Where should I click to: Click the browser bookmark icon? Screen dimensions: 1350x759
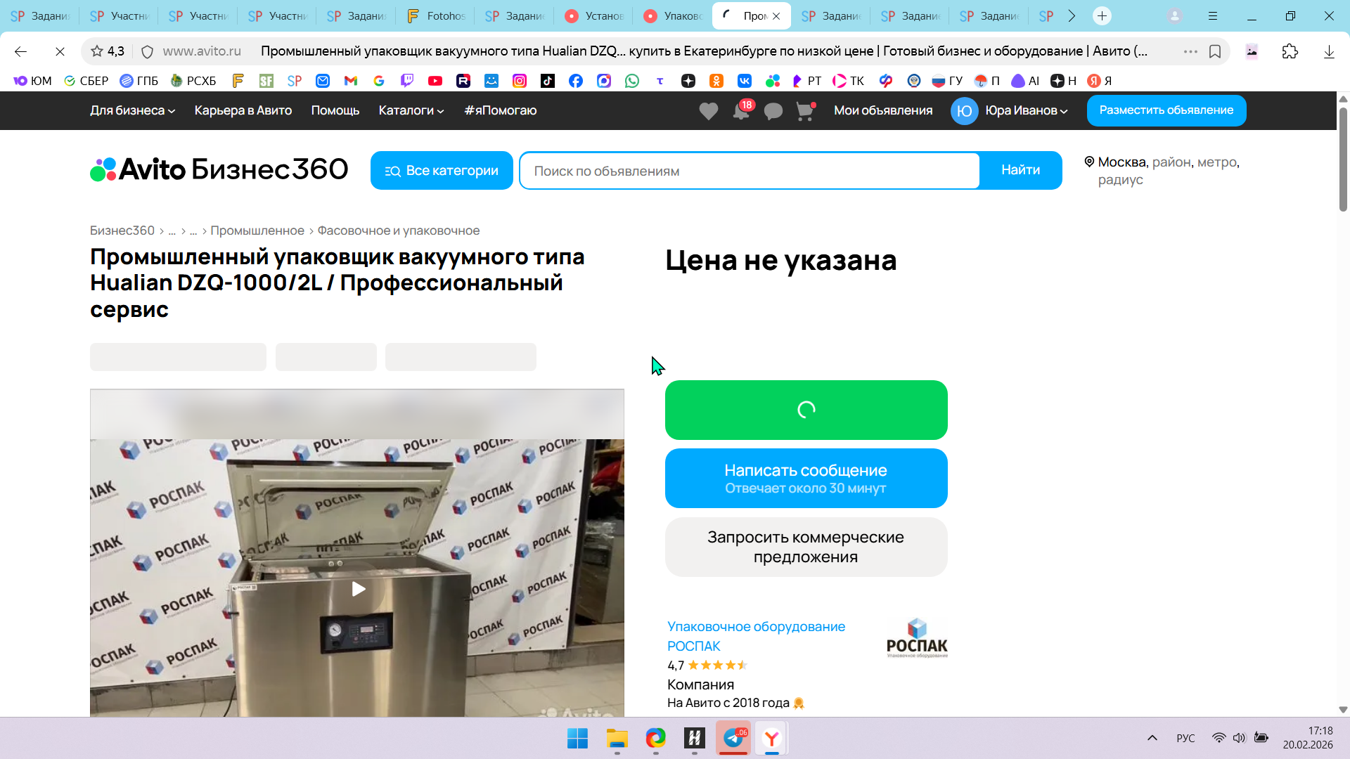point(1214,51)
